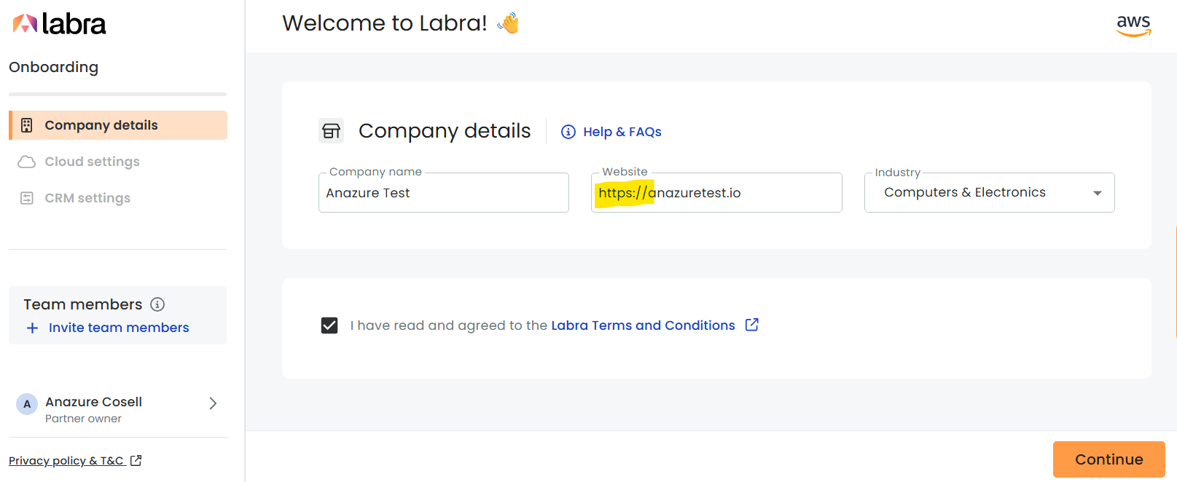The image size is (1177, 482).
Task: Click the Labra logo
Action: click(59, 24)
